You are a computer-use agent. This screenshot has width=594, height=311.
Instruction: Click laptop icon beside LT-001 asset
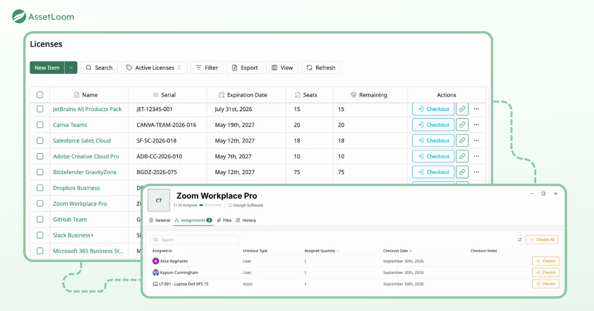tap(155, 284)
